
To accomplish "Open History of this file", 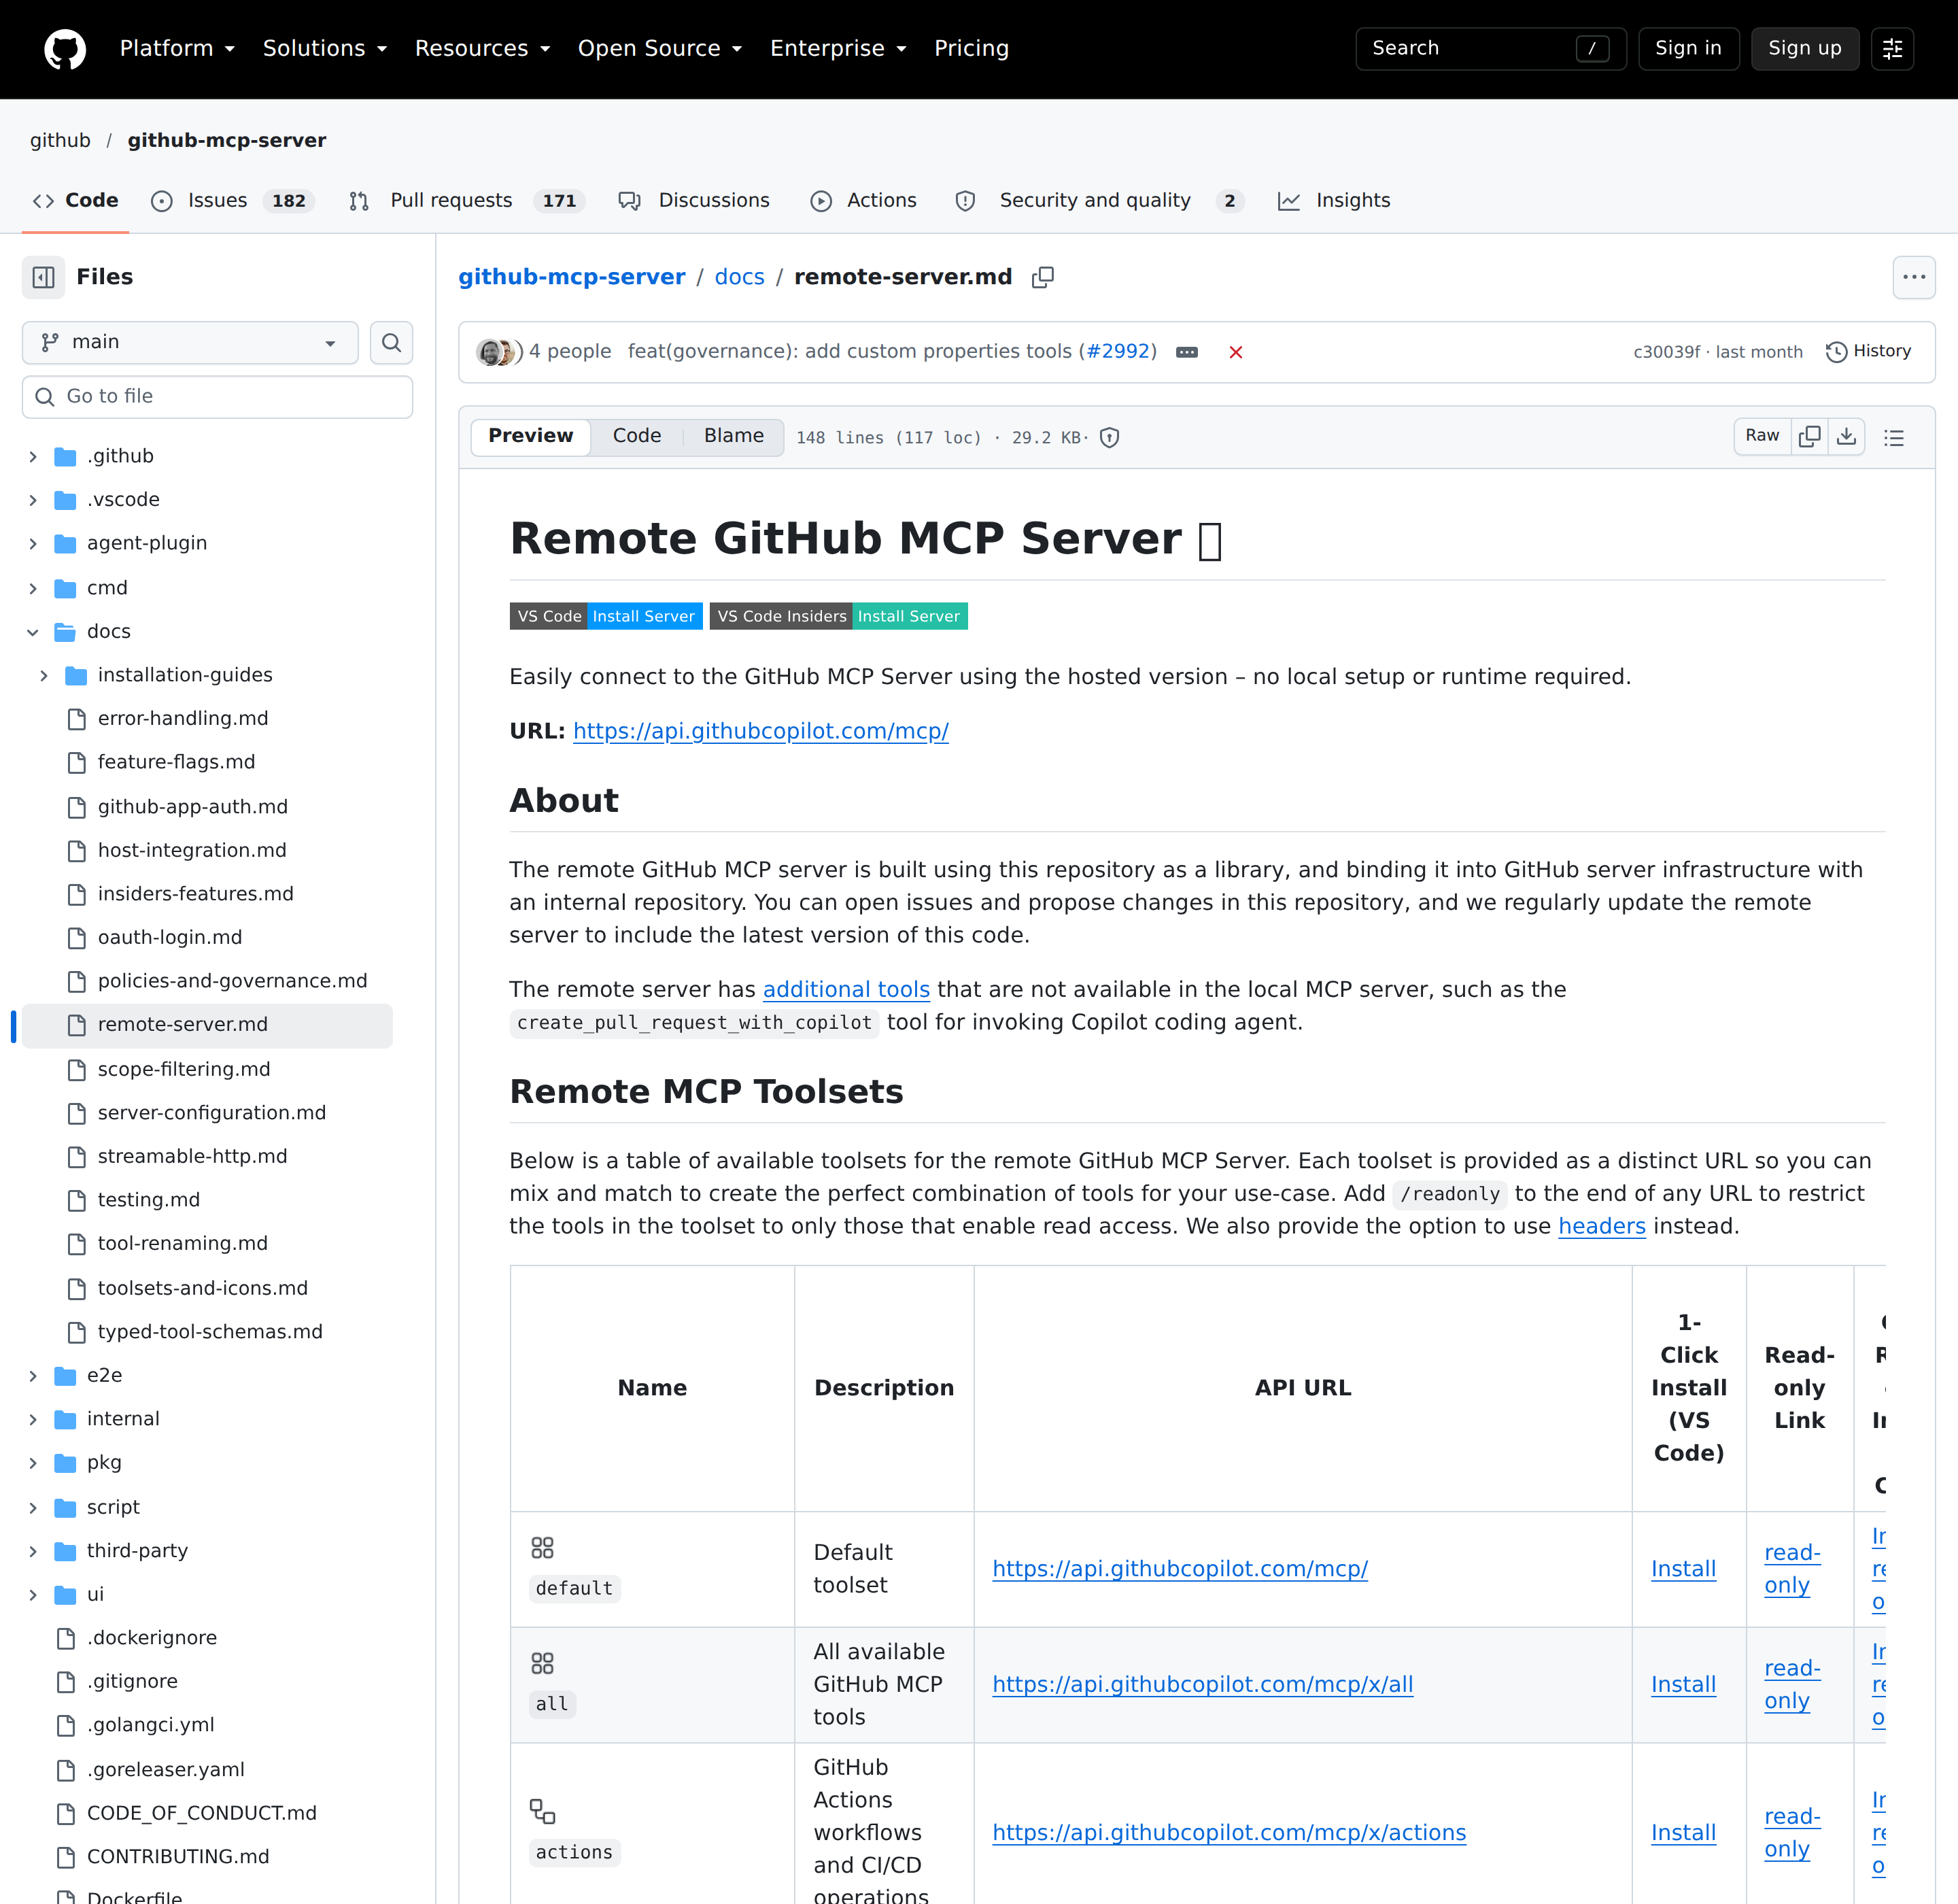I will (x=1868, y=351).
